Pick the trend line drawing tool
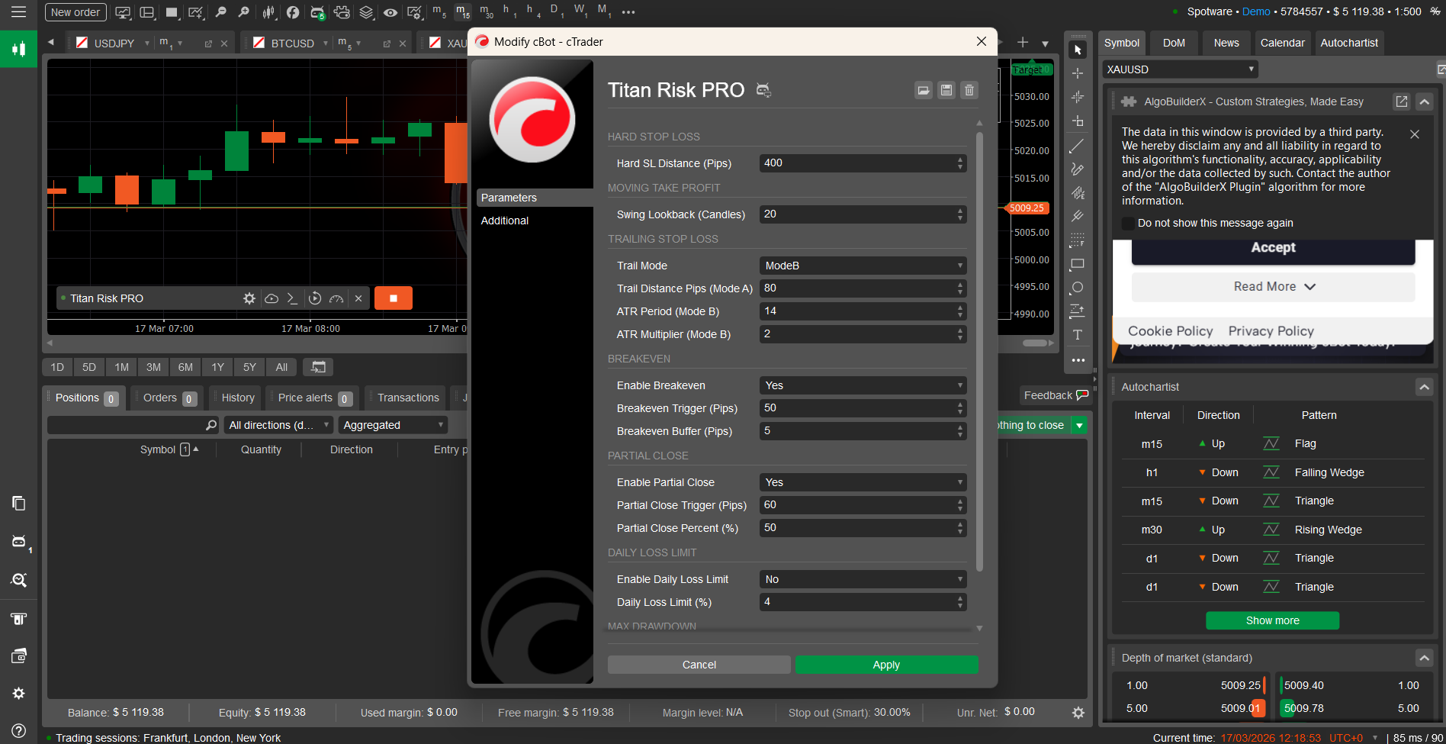1446x744 pixels. click(x=1077, y=146)
